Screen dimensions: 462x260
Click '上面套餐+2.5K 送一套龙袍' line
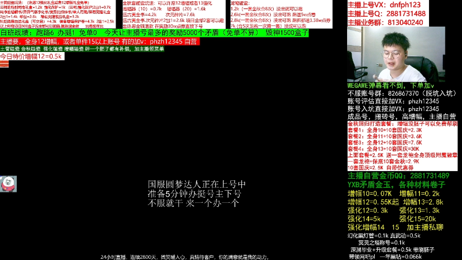coord(403,155)
